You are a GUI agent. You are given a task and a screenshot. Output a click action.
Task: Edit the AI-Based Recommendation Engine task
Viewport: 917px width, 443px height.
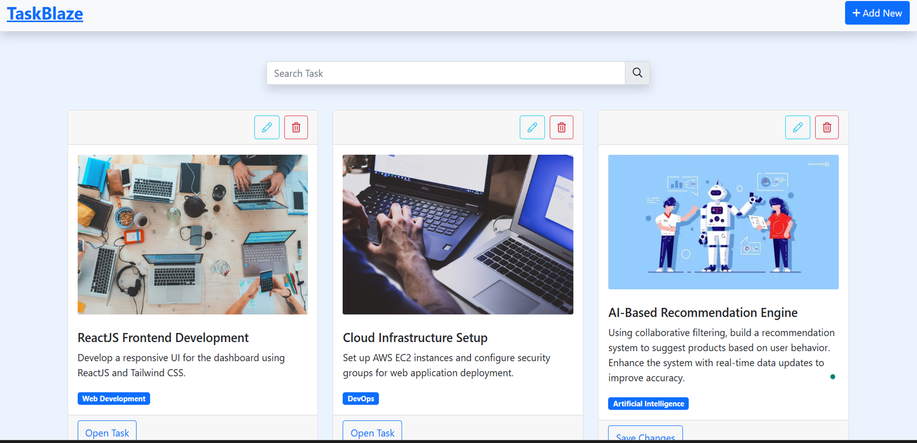click(x=797, y=127)
